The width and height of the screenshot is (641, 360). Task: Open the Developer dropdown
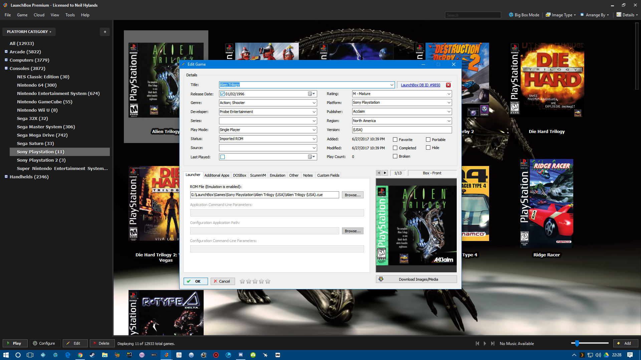[314, 112]
